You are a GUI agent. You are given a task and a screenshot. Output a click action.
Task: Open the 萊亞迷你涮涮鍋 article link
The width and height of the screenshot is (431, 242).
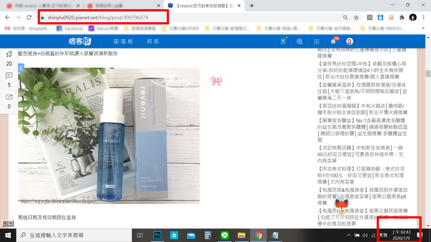point(362,109)
